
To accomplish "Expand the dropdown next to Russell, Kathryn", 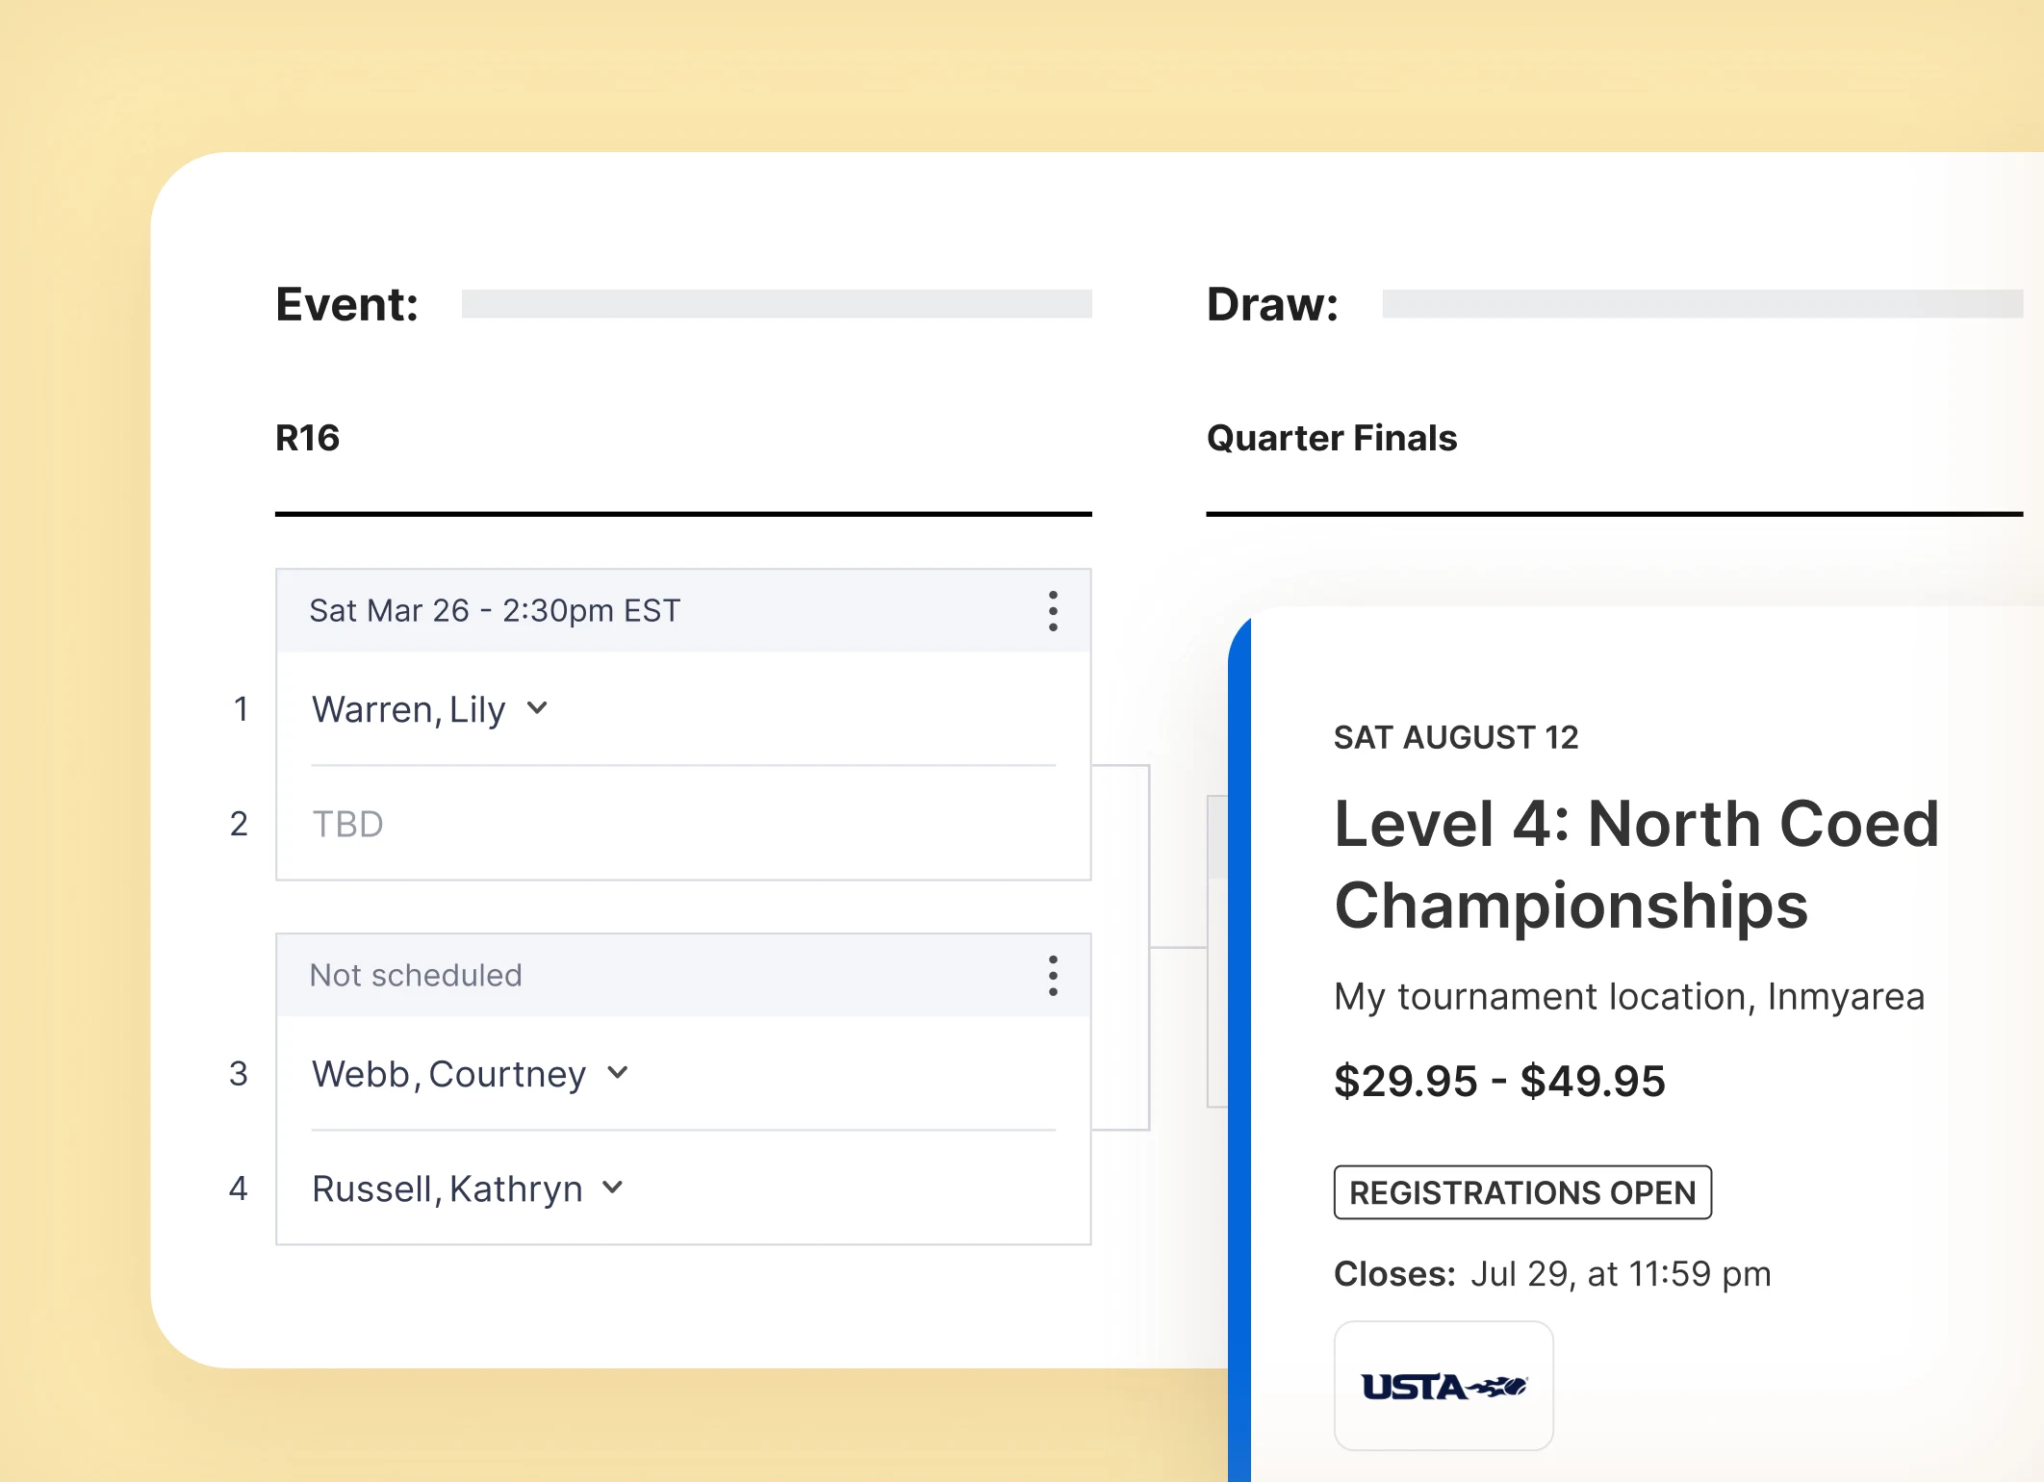I will point(612,1188).
